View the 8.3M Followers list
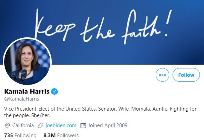This screenshot has height=140, width=204. [x=61, y=135]
